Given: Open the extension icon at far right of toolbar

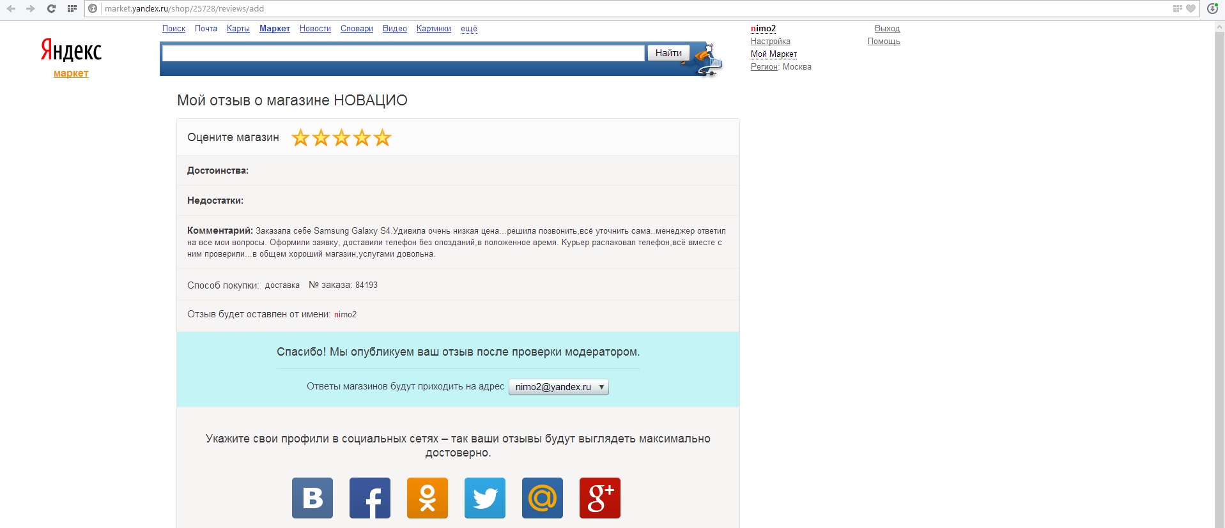Looking at the screenshot, I should coord(1212,9).
